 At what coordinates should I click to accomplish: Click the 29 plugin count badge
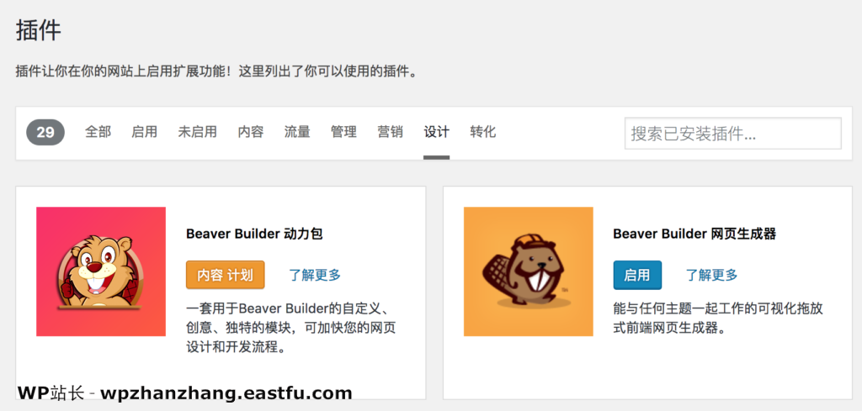click(x=45, y=132)
